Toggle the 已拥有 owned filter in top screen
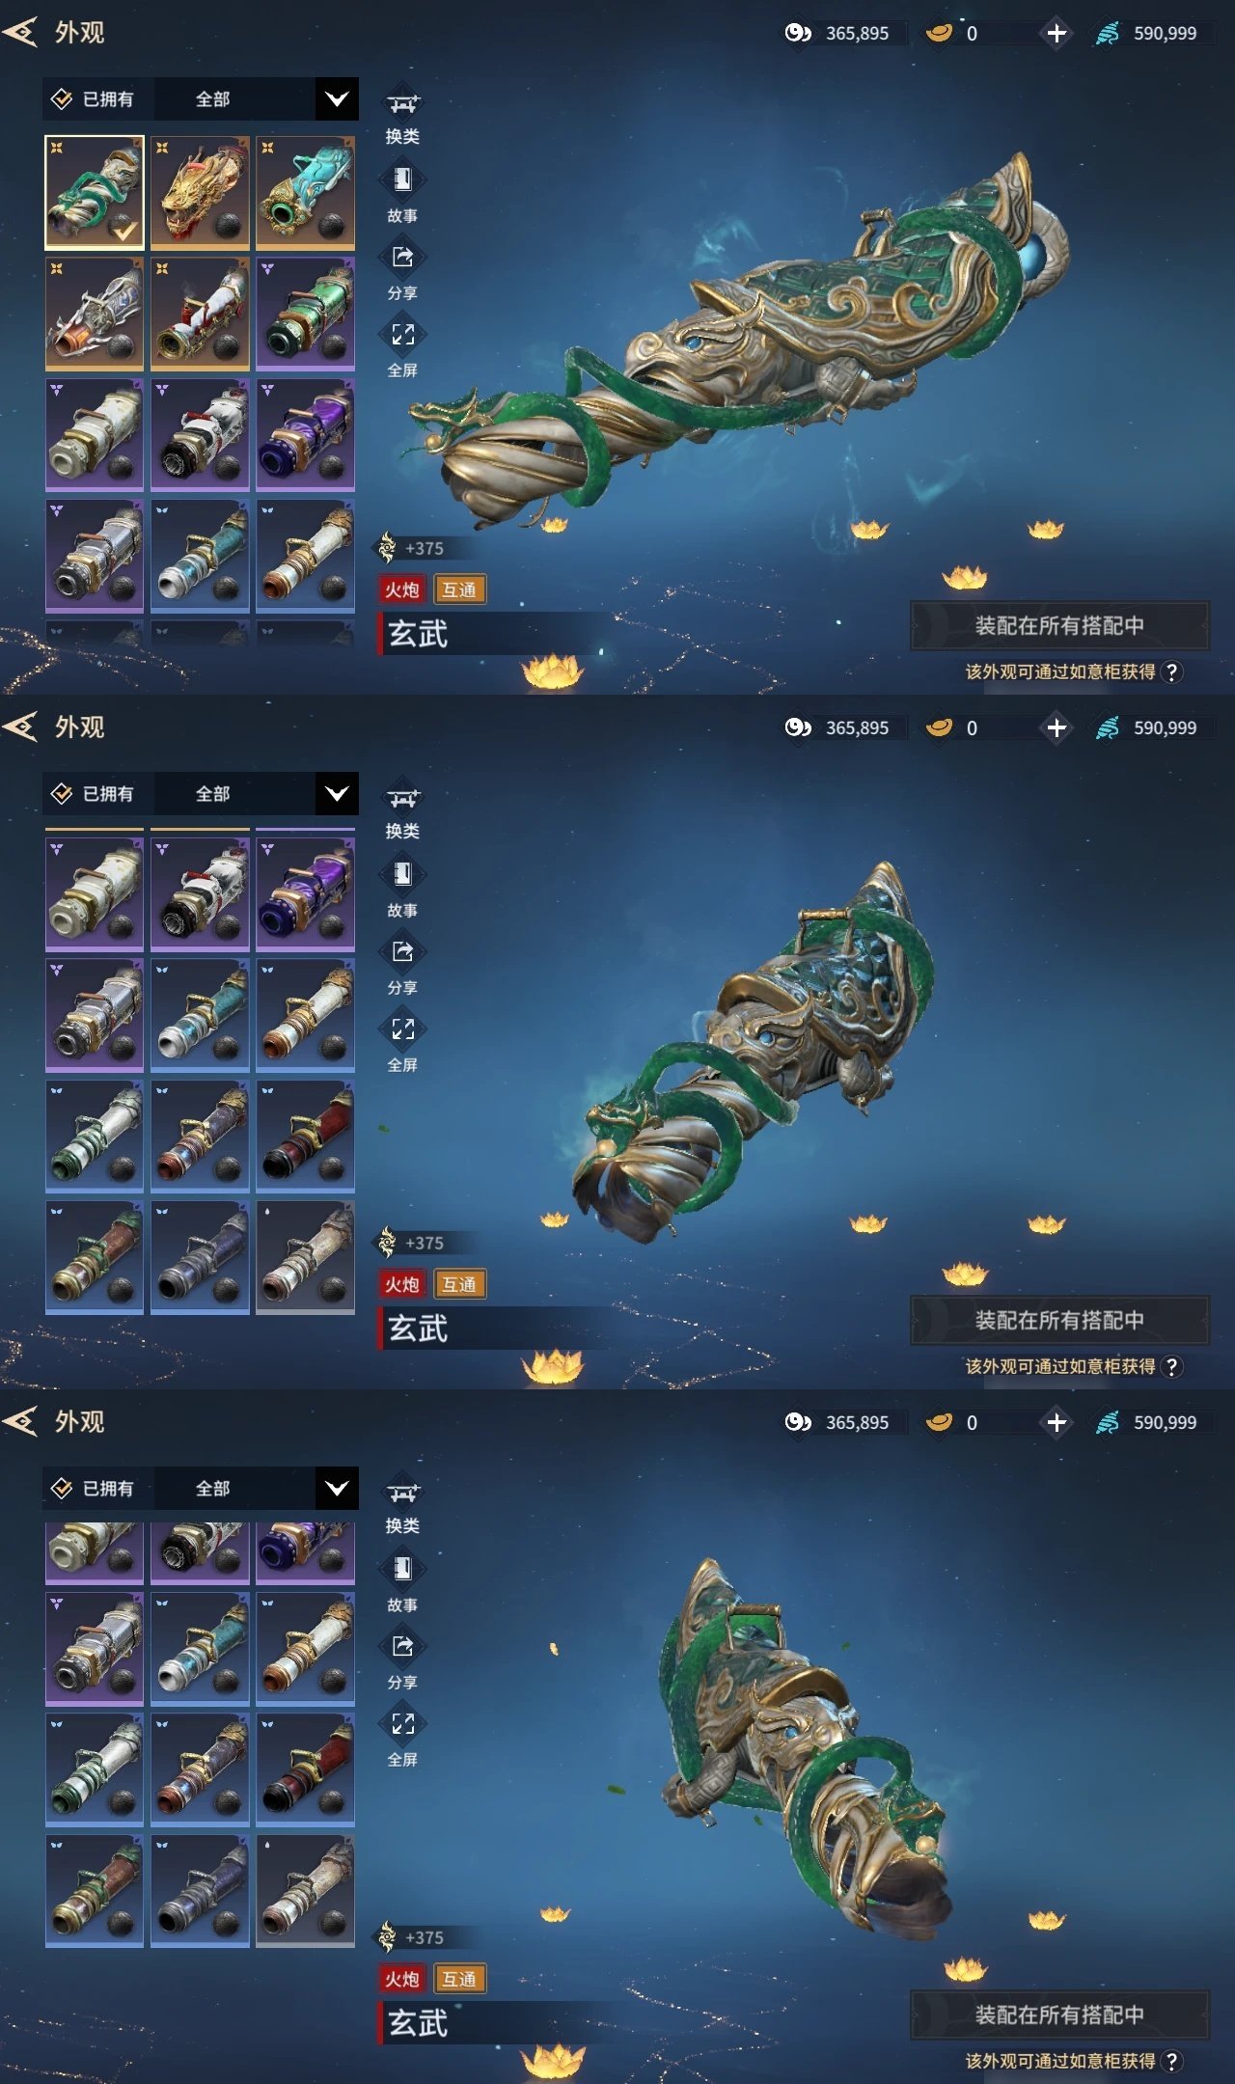Screen dimensions: 1235x2084 click(x=94, y=98)
